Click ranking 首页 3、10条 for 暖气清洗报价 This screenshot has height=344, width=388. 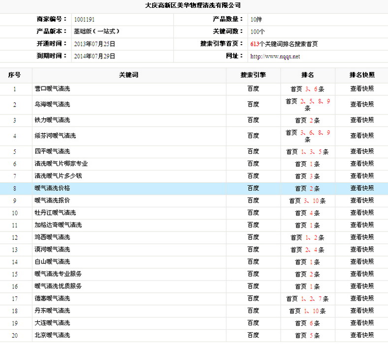pyautogui.click(x=308, y=201)
